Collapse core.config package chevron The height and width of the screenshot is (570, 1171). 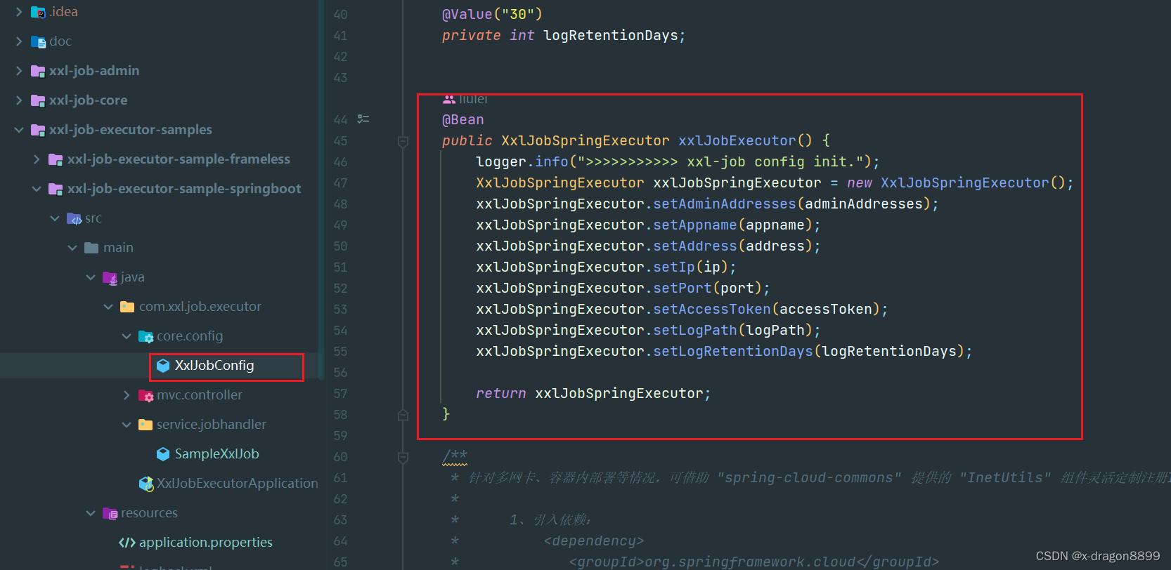click(127, 336)
